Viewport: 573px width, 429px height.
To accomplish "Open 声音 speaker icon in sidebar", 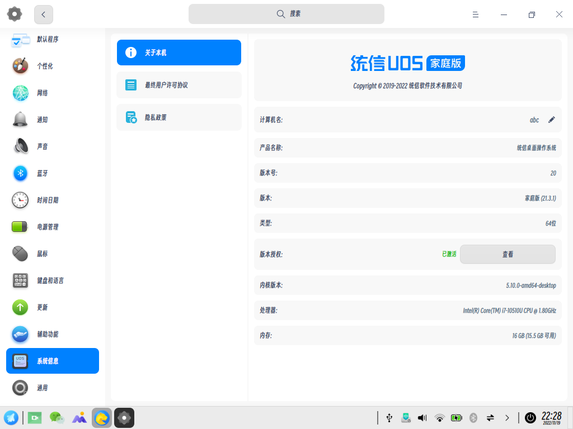I will pyautogui.click(x=21, y=146).
